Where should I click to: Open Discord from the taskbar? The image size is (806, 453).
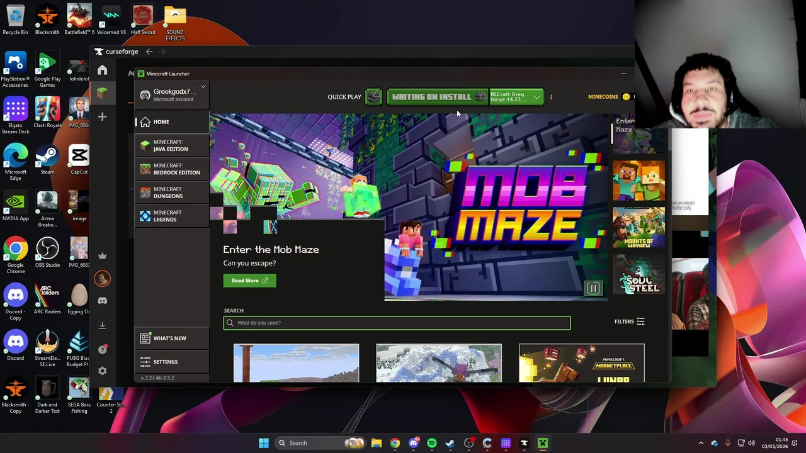(414, 443)
